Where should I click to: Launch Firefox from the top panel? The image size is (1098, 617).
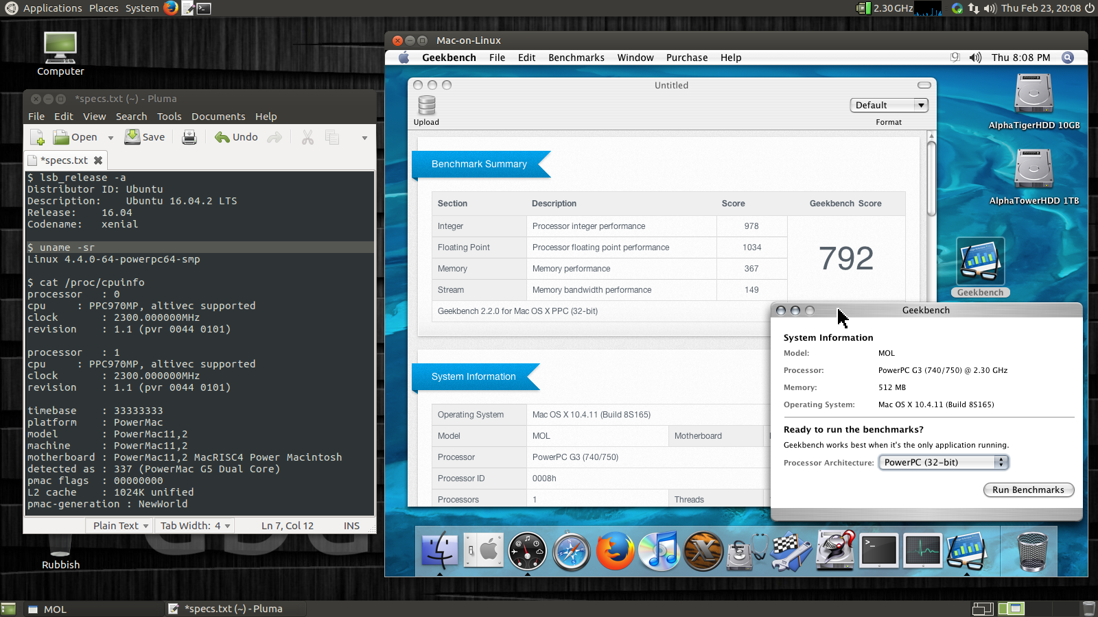[171, 8]
